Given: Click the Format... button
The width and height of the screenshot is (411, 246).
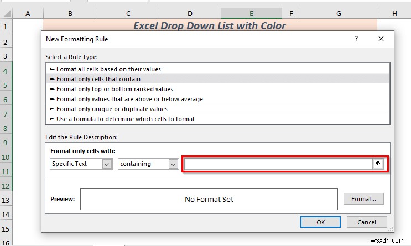Looking at the screenshot, I should click(363, 199).
